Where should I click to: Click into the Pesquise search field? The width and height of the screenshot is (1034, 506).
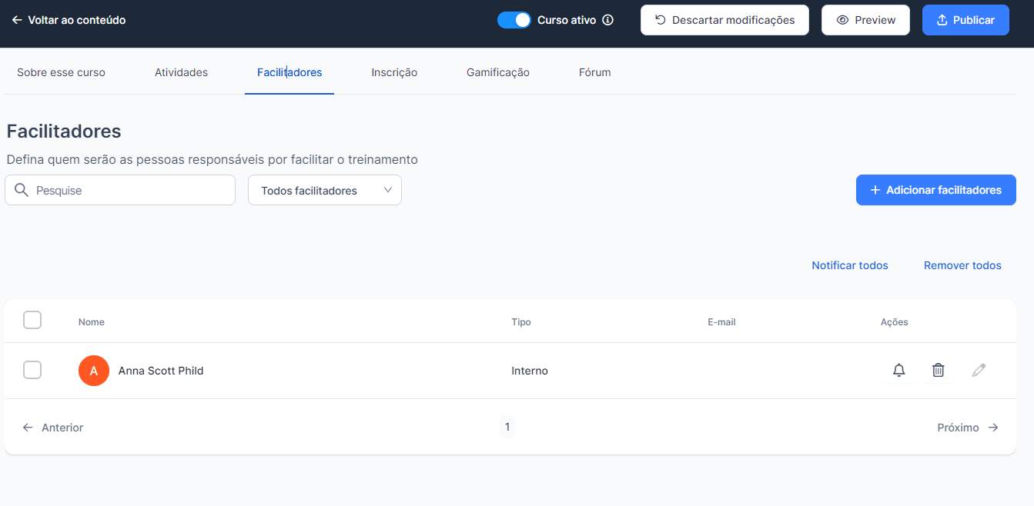131,190
